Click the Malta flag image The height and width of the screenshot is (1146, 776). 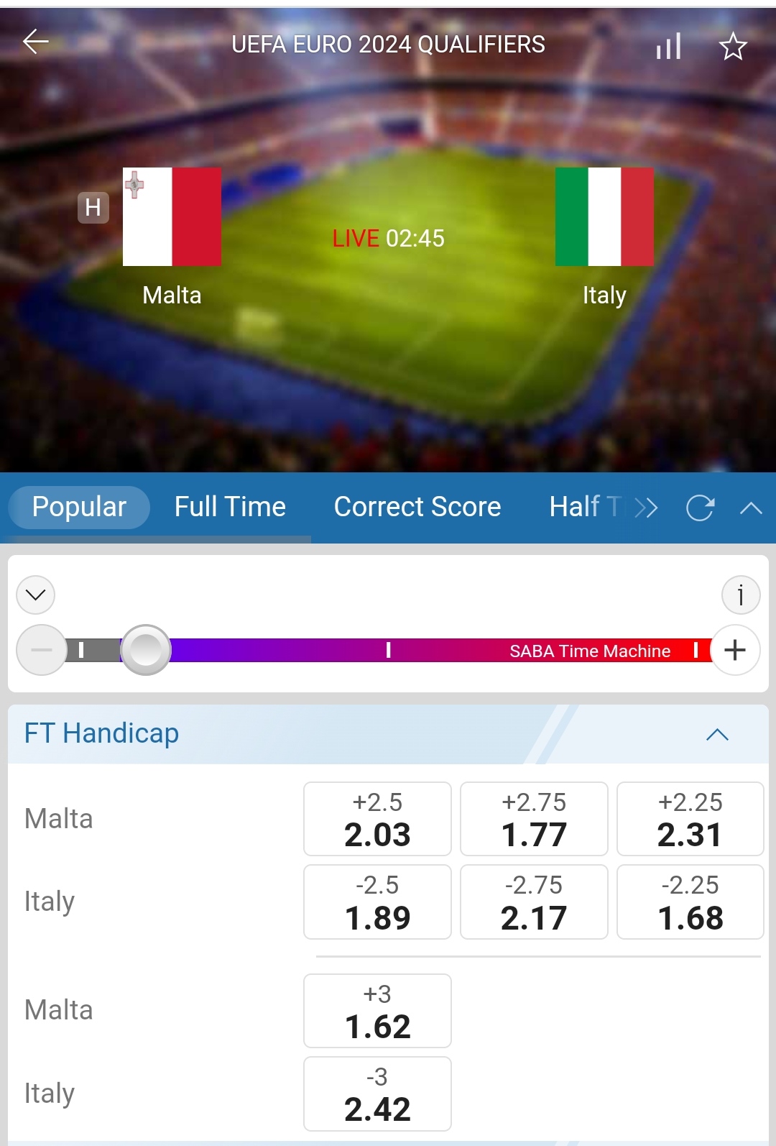172,216
